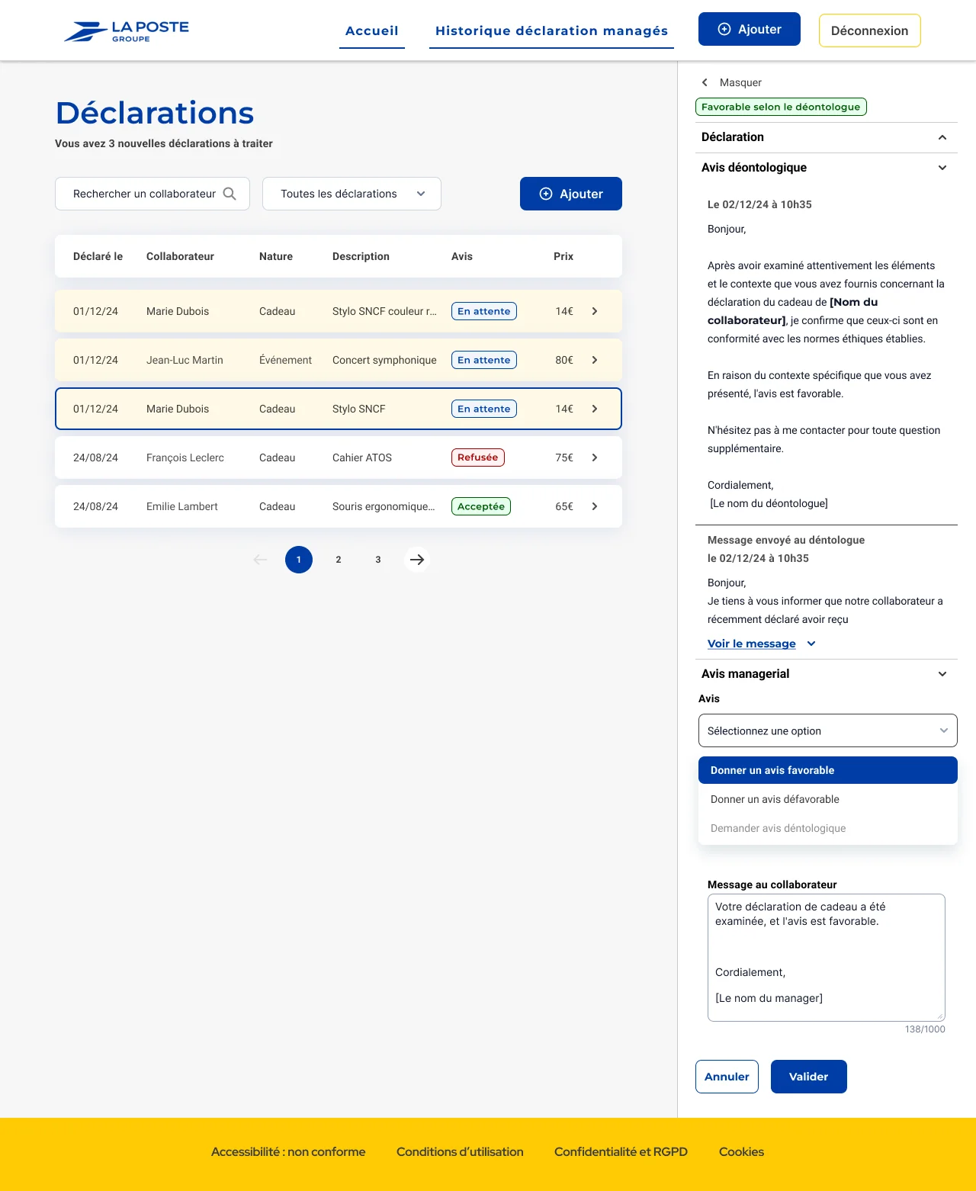976x1191 pixels.
Task: Expand message chevron beside Voir le message
Action: pos(811,644)
